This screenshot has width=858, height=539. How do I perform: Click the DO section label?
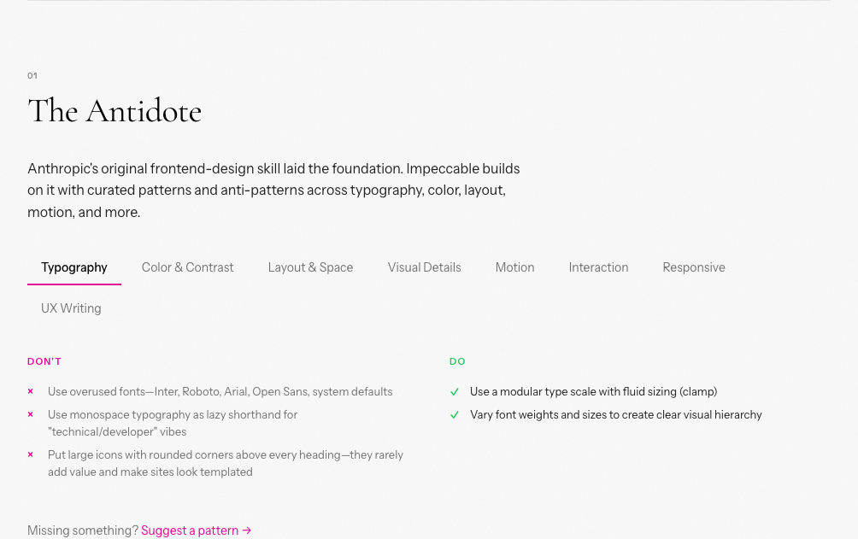[x=457, y=361]
